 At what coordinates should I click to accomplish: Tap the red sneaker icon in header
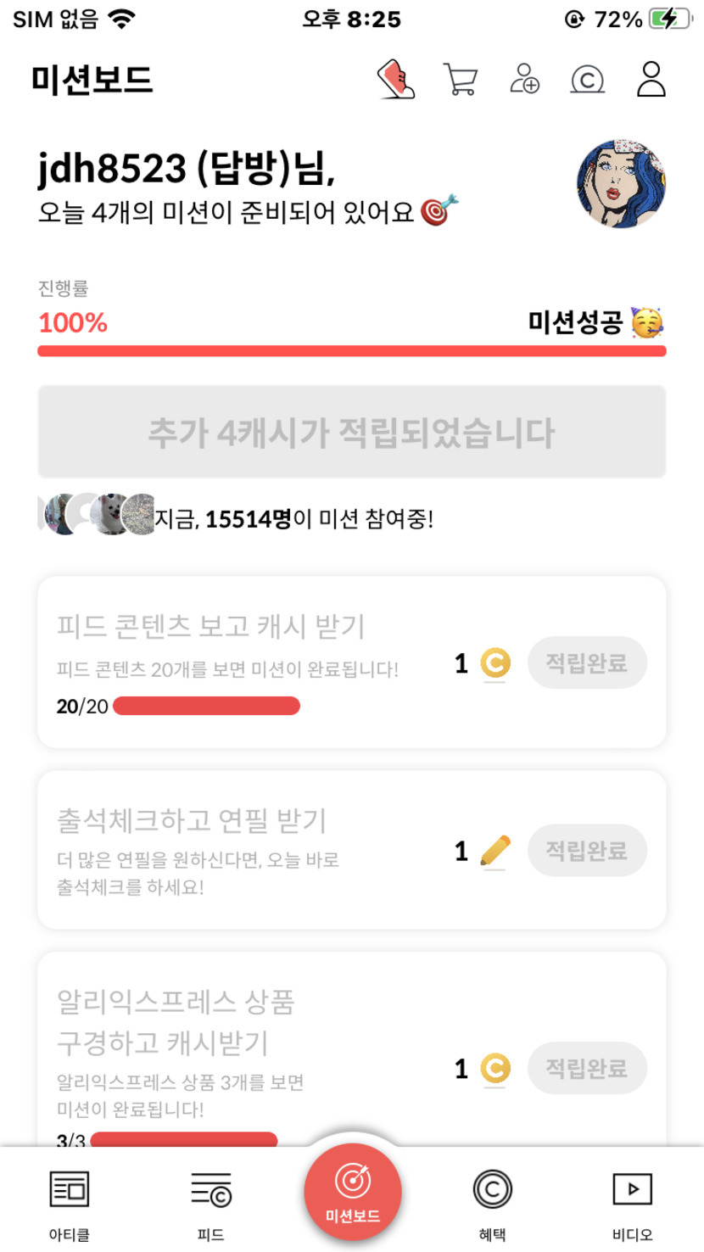click(395, 80)
